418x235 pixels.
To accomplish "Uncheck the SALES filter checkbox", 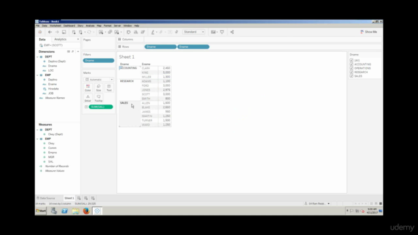I will click(351, 76).
